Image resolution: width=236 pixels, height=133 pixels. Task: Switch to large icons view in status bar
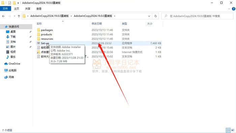233,130
